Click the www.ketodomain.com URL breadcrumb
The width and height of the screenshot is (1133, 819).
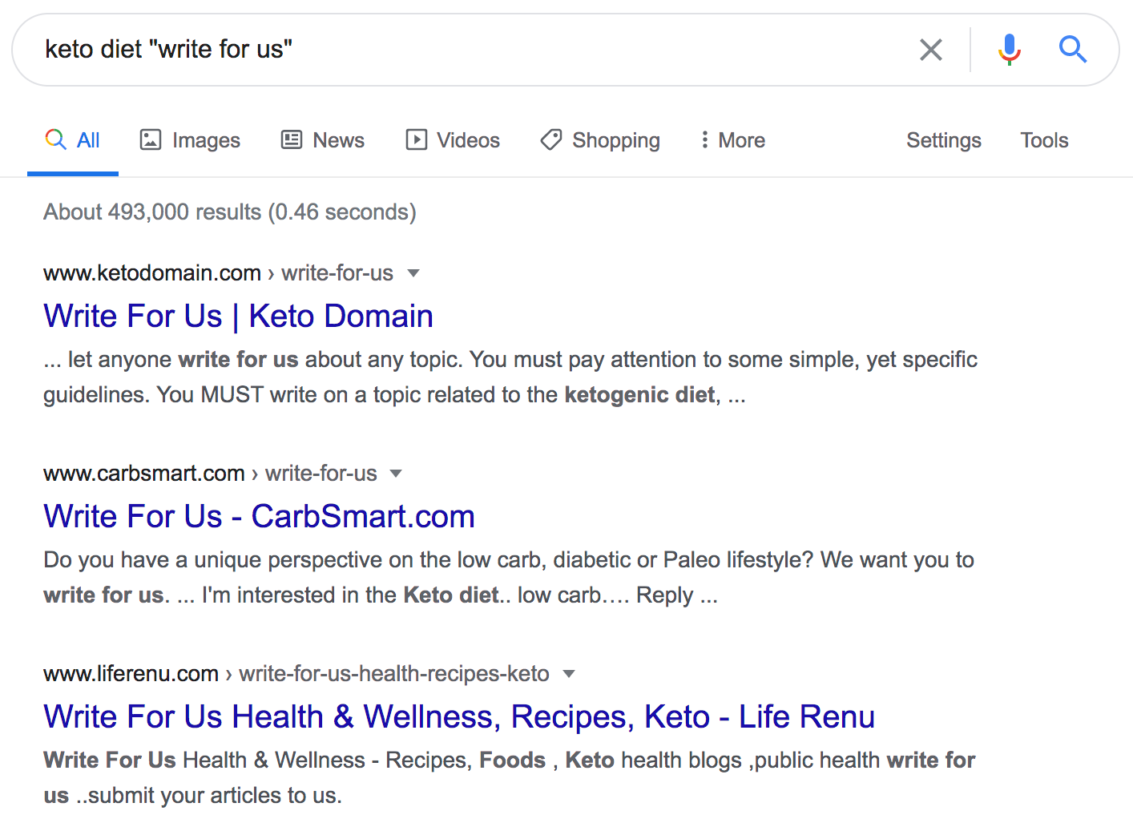point(218,273)
